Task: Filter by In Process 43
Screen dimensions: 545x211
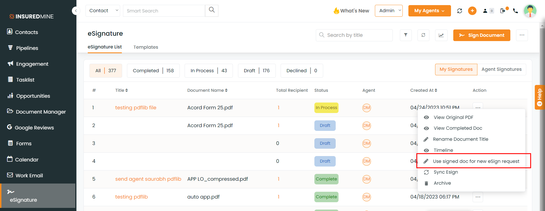Action: (x=209, y=71)
